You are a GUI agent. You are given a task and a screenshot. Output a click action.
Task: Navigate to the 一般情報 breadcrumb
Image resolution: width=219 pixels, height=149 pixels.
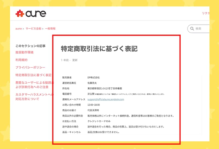[x=50, y=28]
